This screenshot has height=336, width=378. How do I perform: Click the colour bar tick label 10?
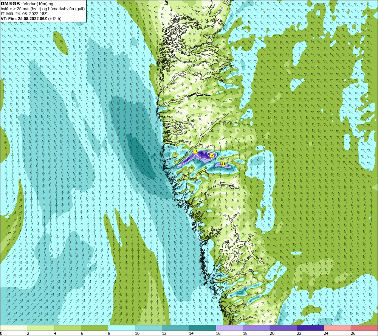137,333
